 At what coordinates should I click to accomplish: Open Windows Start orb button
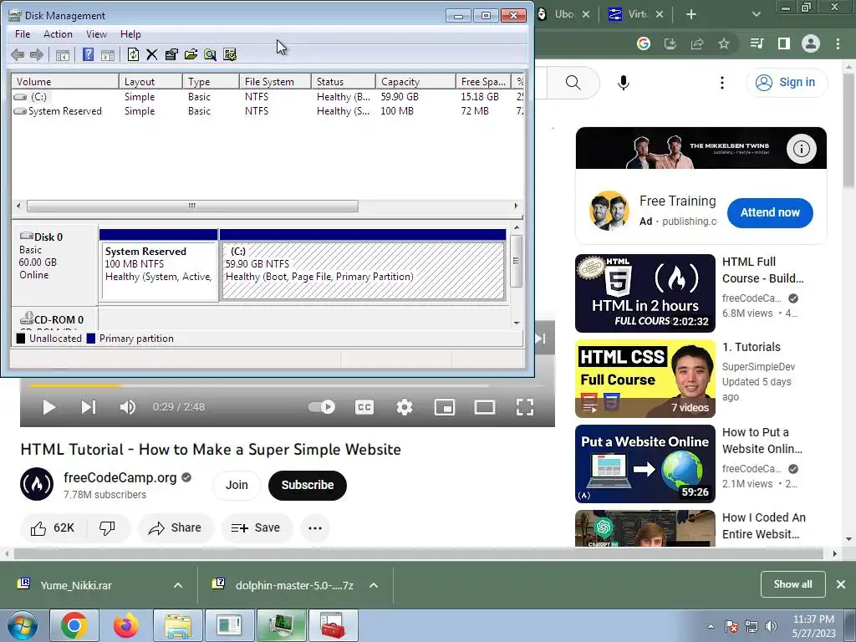pos(23,625)
